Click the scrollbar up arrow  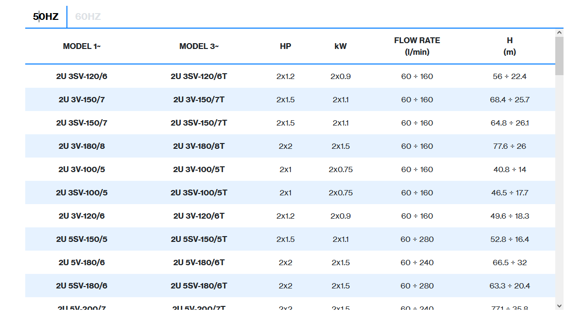559,32
